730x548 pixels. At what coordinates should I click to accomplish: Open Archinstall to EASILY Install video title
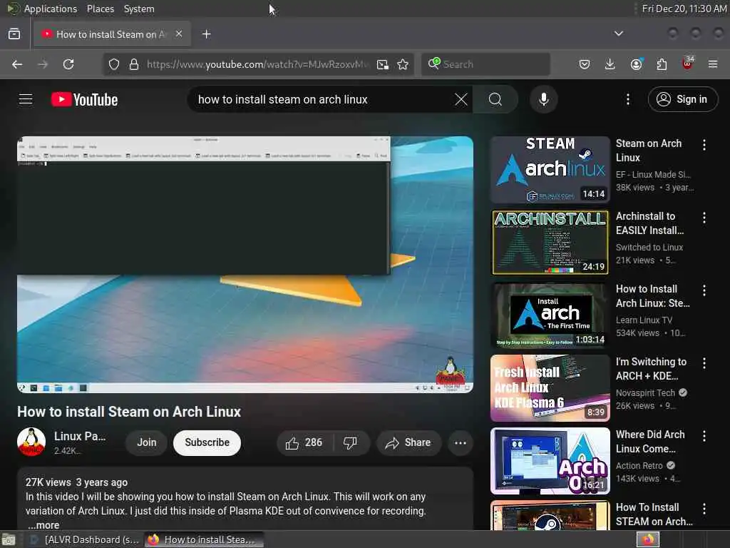pos(650,223)
